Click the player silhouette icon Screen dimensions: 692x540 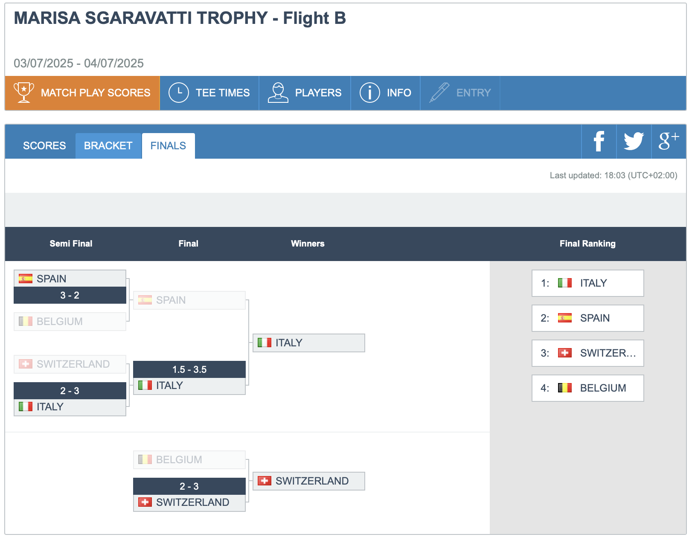pyautogui.click(x=278, y=93)
